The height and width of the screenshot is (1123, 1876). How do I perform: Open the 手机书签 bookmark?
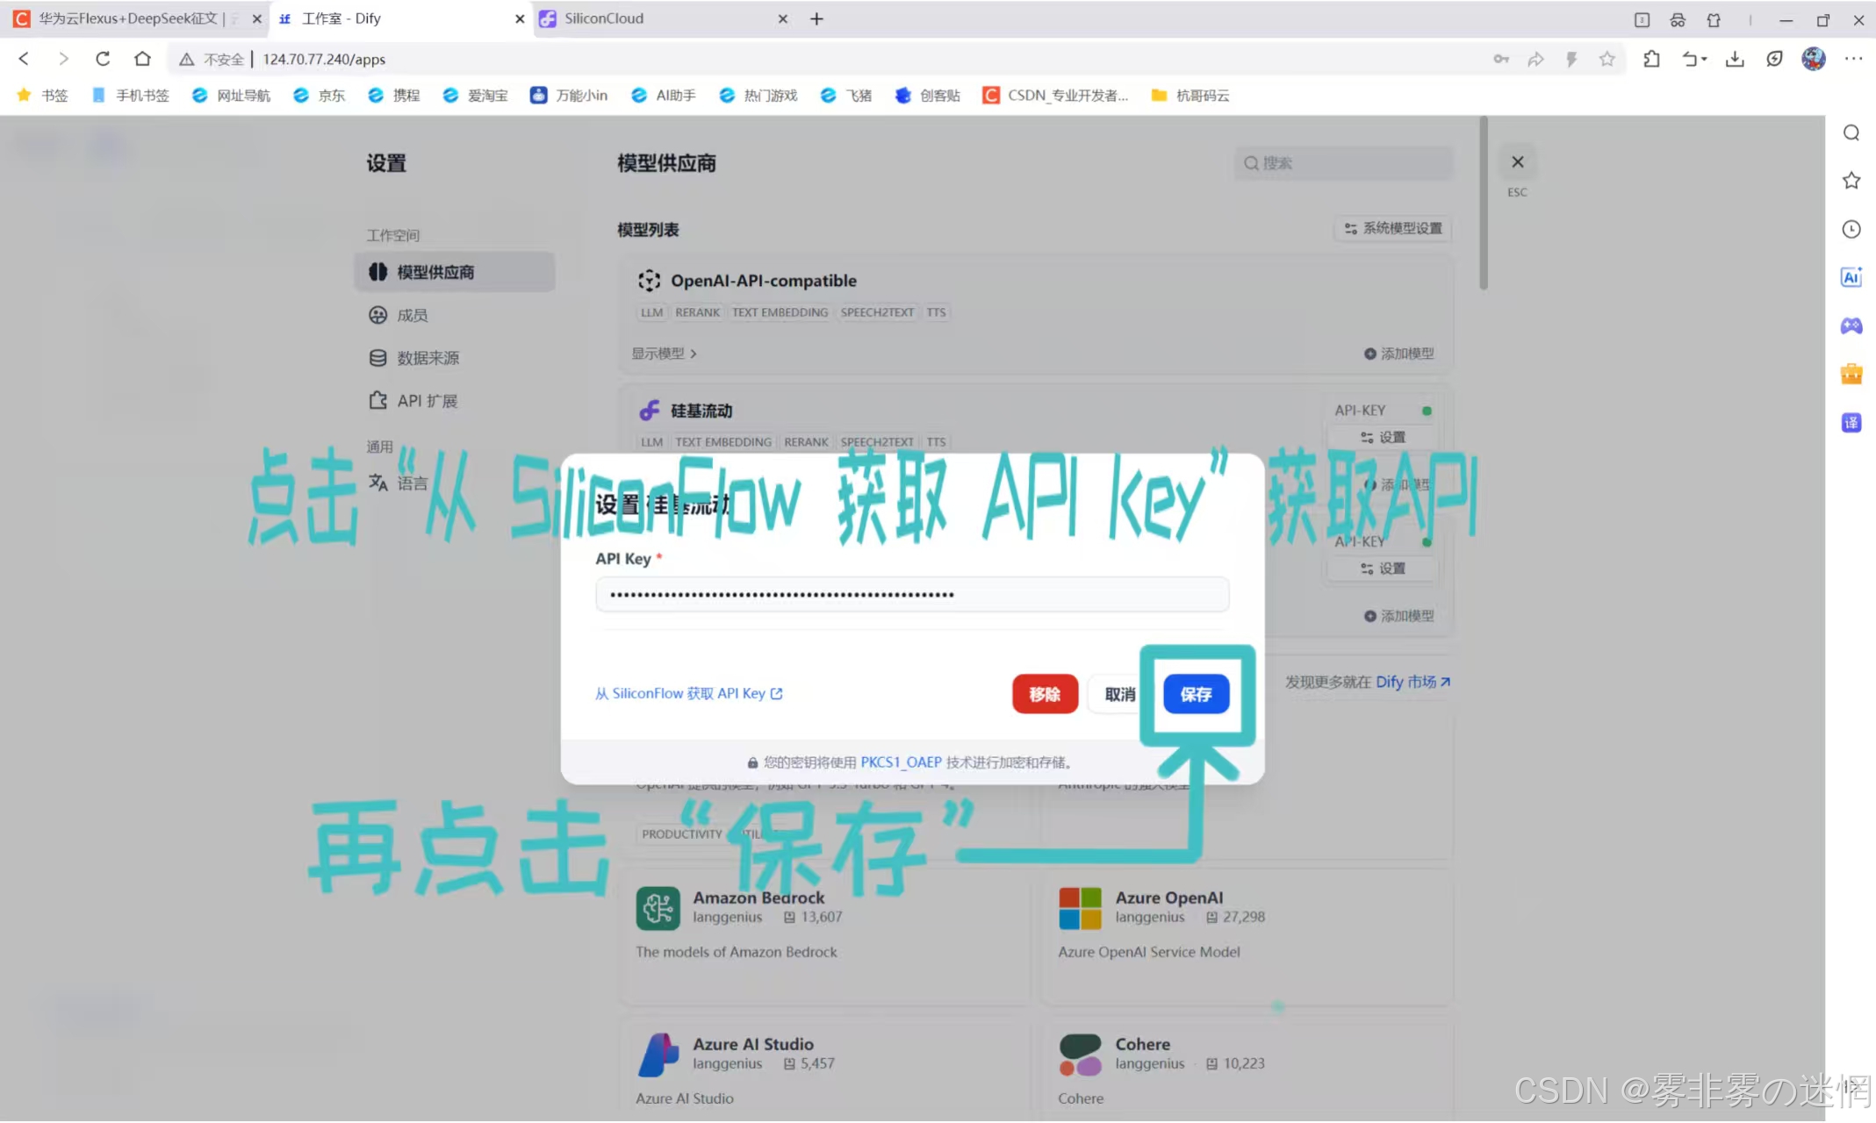pos(130,95)
